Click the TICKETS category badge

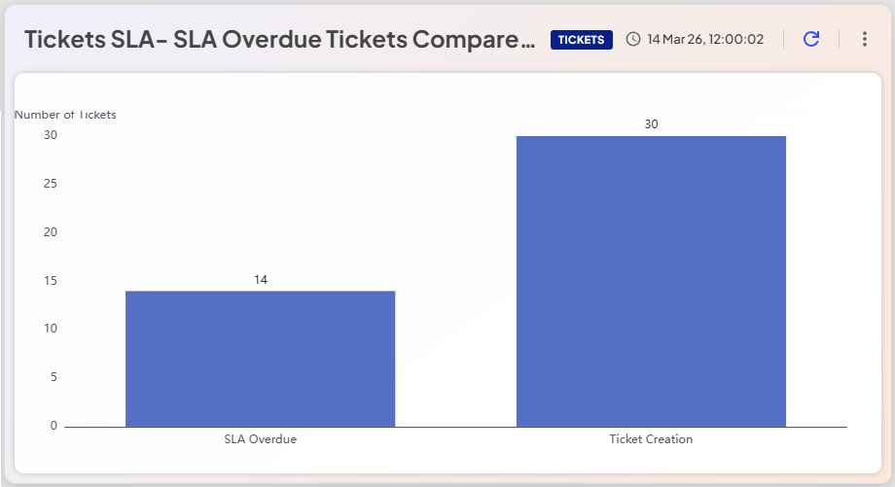point(581,40)
